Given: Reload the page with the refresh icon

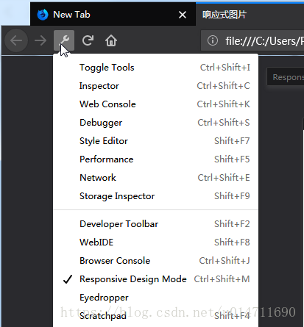Looking at the screenshot, I should point(88,40).
